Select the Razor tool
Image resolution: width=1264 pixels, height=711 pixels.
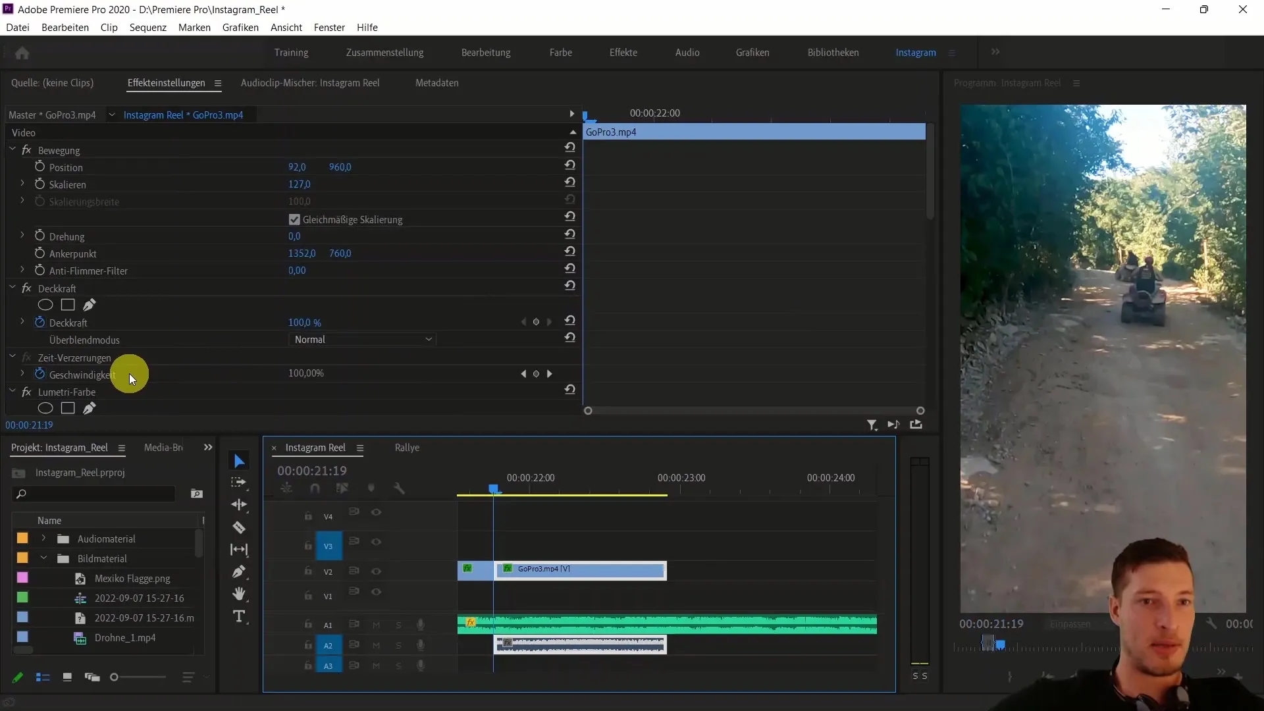(x=239, y=527)
